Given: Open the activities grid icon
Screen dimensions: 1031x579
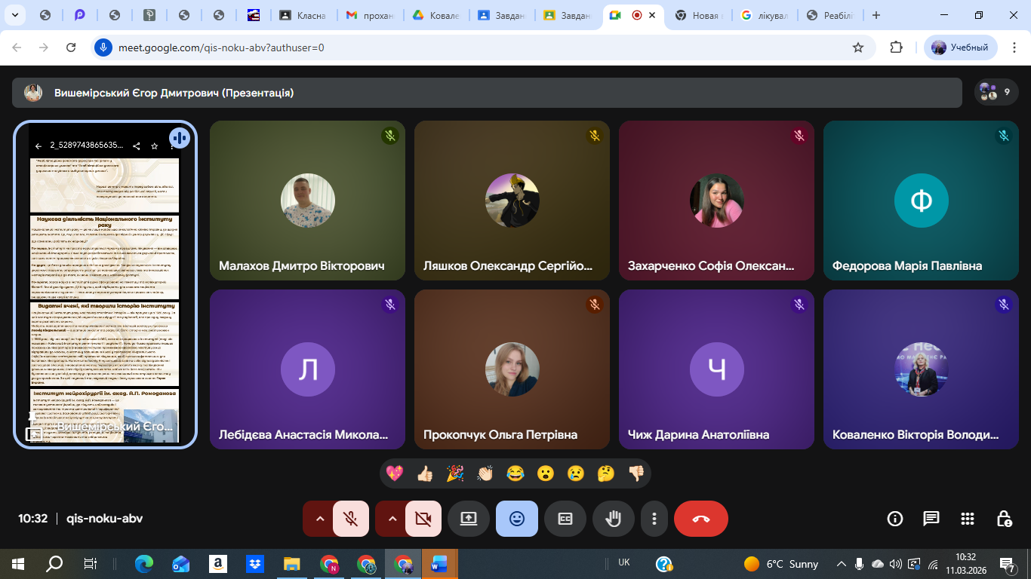Looking at the screenshot, I should click(968, 519).
